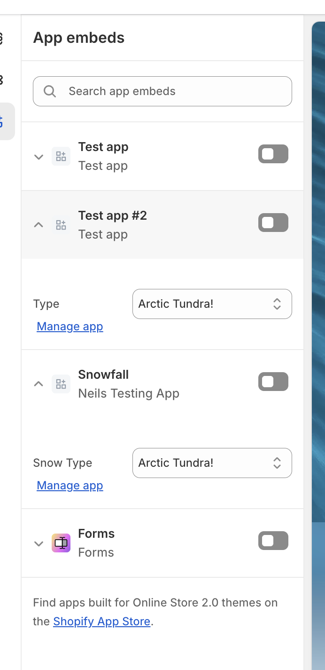This screenshot has height=670, width=325.
Task: Collapse the Snowfall embed settings
Action: point(39,384)
